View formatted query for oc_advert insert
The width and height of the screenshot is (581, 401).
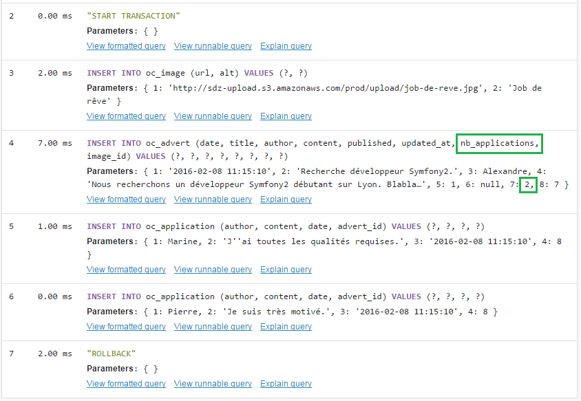(x=126, y=199)
